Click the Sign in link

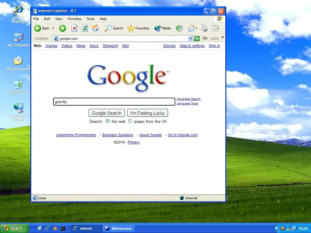(x=214, y=46)
